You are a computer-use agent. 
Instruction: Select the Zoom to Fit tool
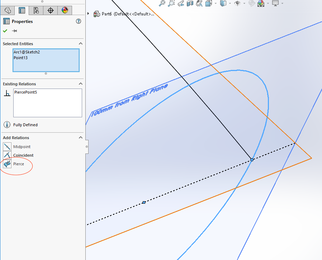(162, 4)
